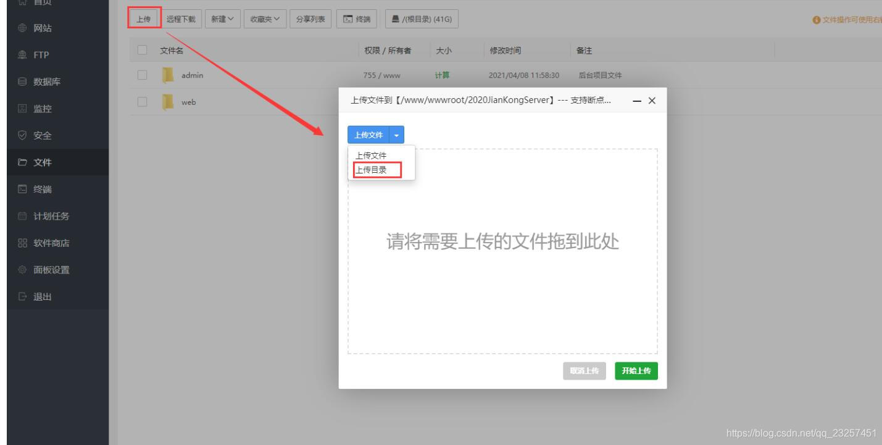Click the 取消上传 button
882x445 pixels.
point(584,370)
